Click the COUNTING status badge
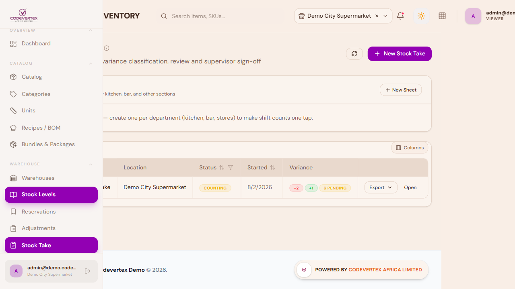This screenshot has height=289, width=515. point(215,188)
